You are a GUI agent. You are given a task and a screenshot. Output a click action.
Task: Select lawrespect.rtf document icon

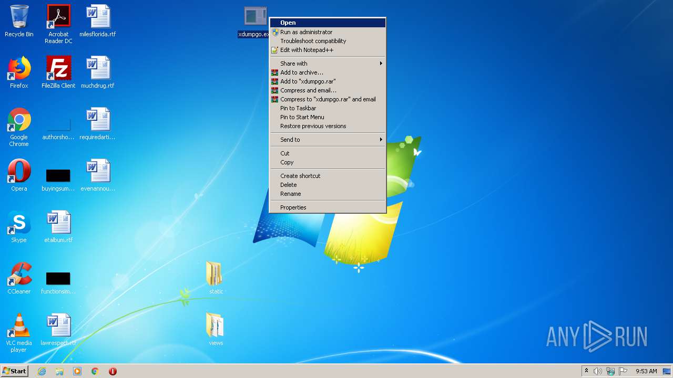click(x=58, y=325)
